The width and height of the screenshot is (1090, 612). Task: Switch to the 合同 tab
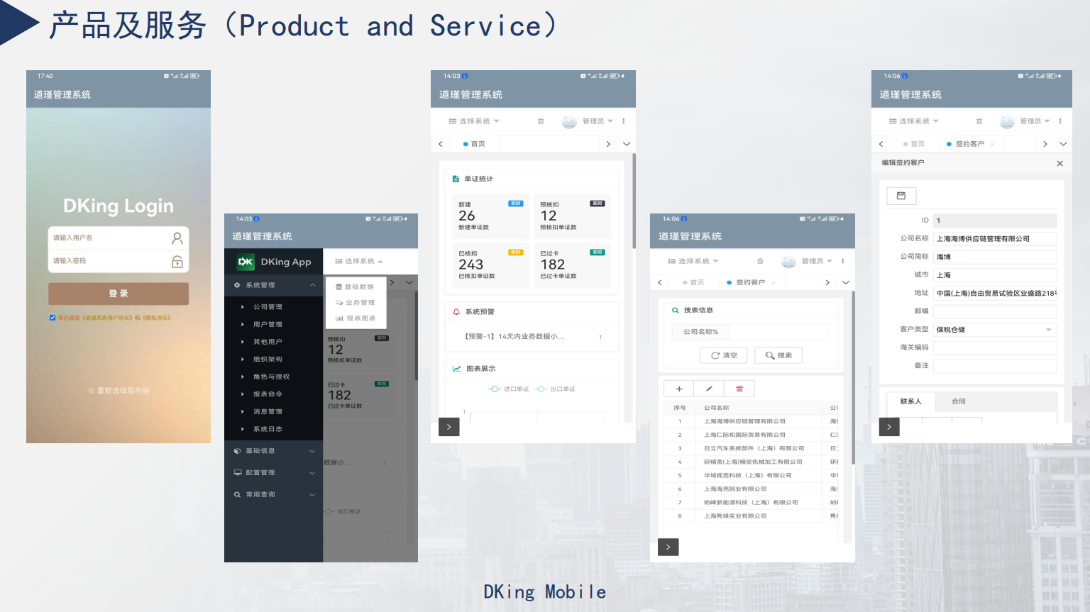pos(959,401)
